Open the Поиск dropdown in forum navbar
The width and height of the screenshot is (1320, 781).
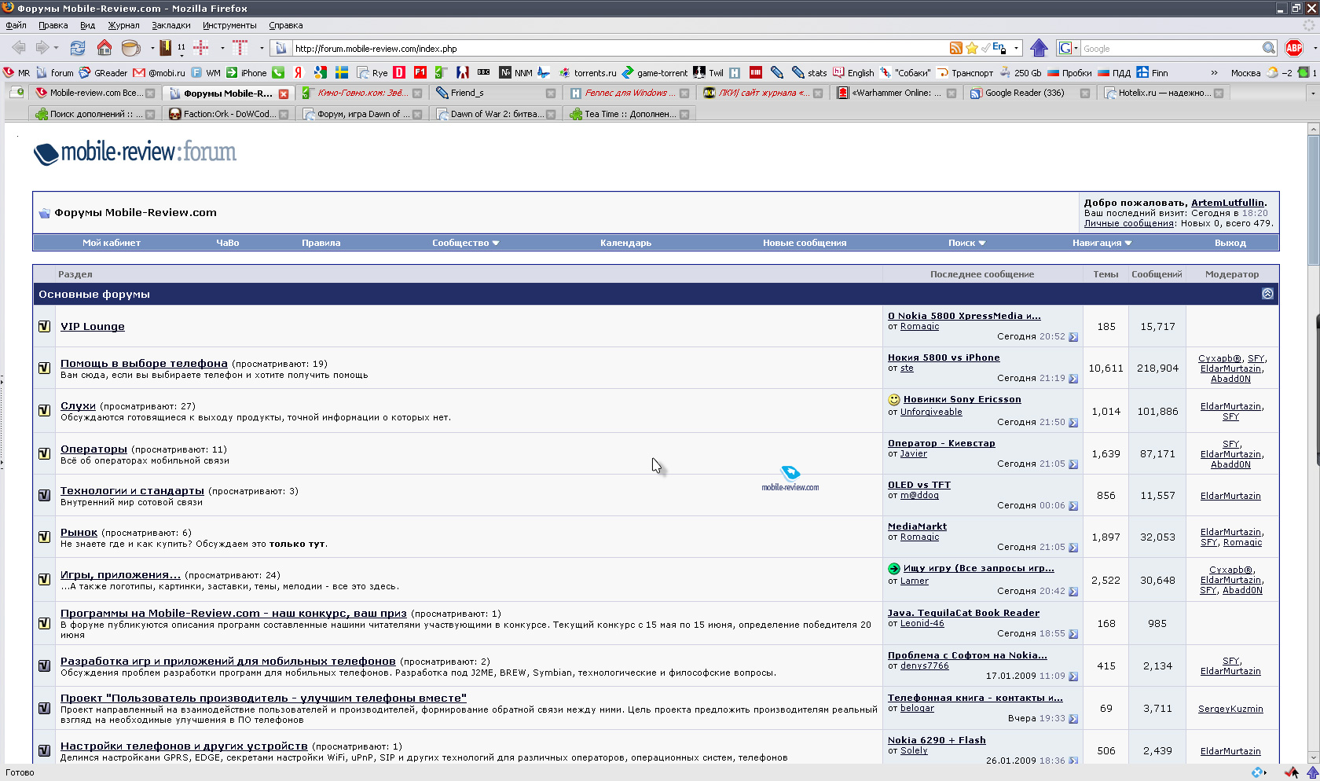pos(966,243)
